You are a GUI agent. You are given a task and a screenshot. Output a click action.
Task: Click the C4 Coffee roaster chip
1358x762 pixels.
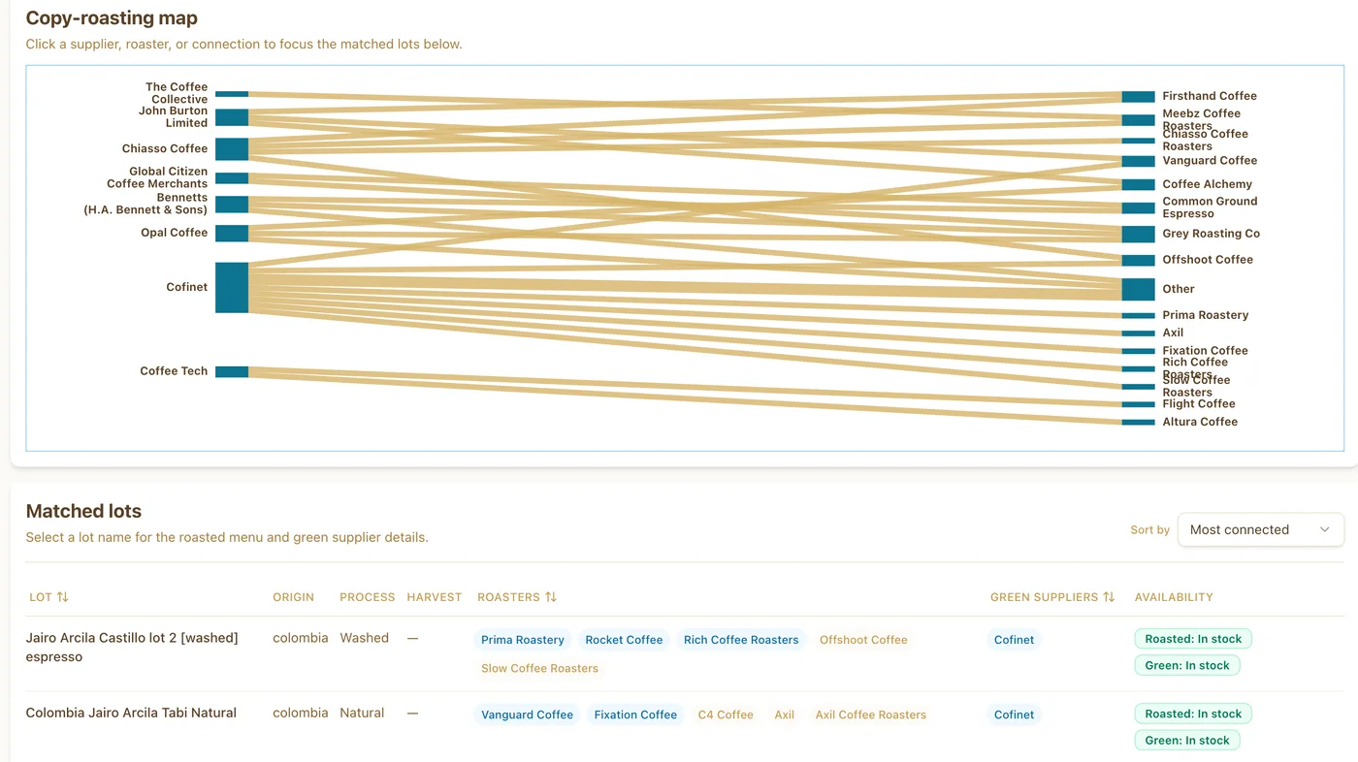pos(726,714)
